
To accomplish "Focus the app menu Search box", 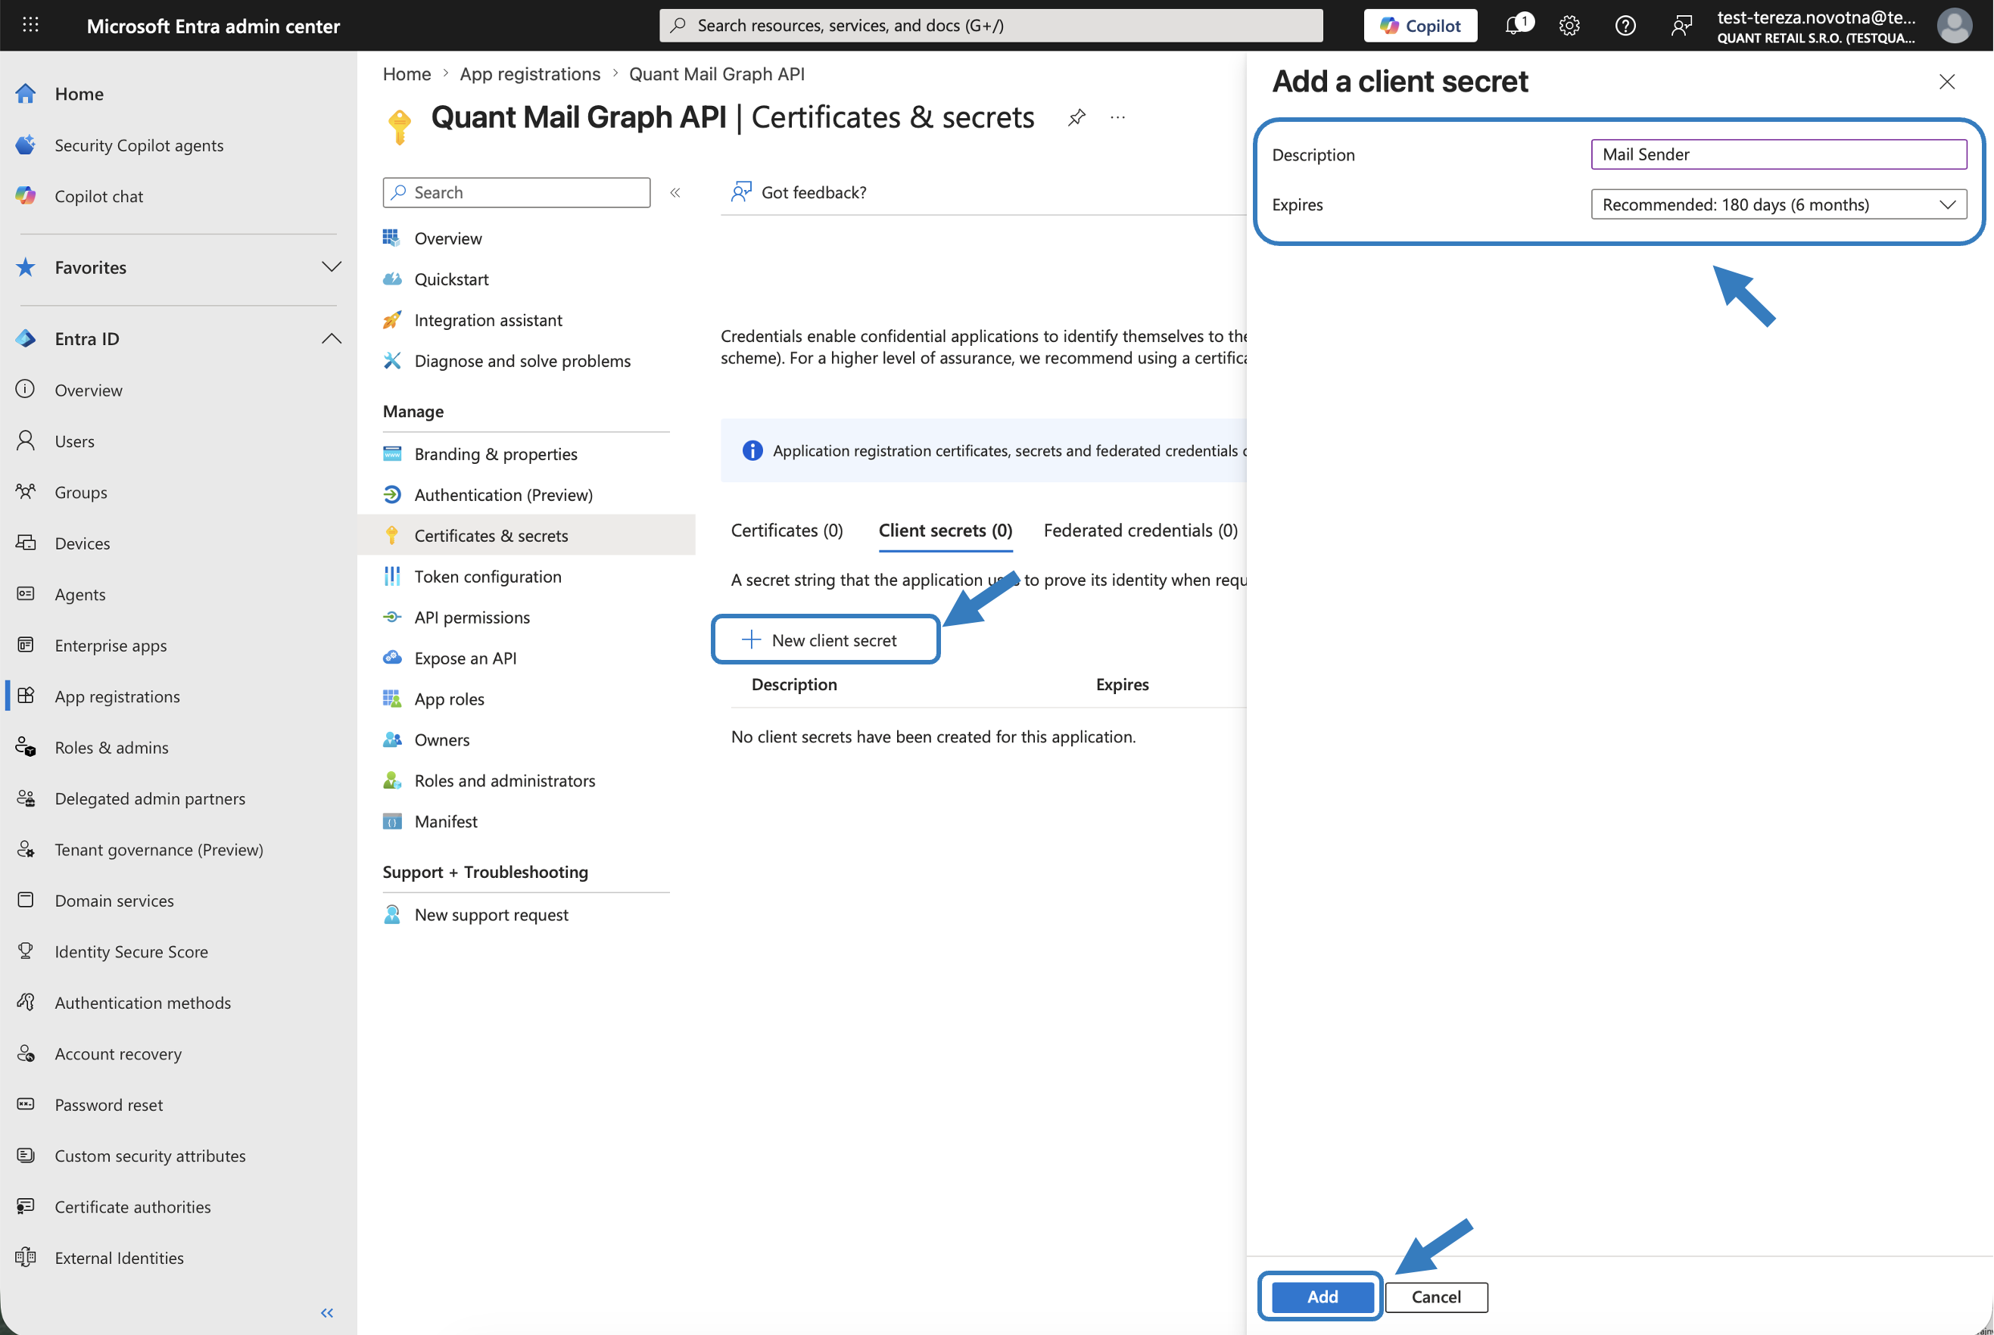I will [x=517, y=192].
